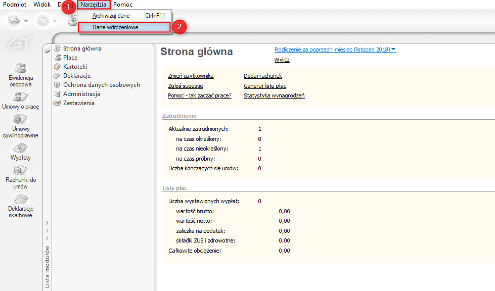Image resolution: width=495 pixels, height=291 pixels.
Task: Click the back navigation arrow icon
Action: click(x=14, y=21)
